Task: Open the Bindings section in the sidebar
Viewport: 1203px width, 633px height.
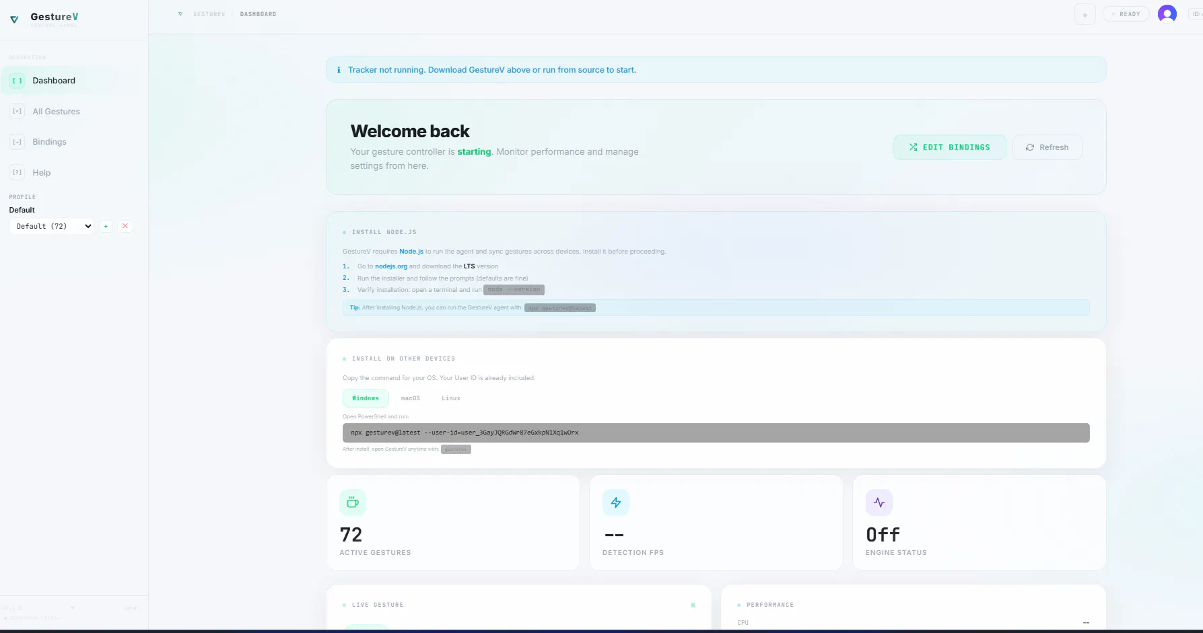Action: coord(74,142)
